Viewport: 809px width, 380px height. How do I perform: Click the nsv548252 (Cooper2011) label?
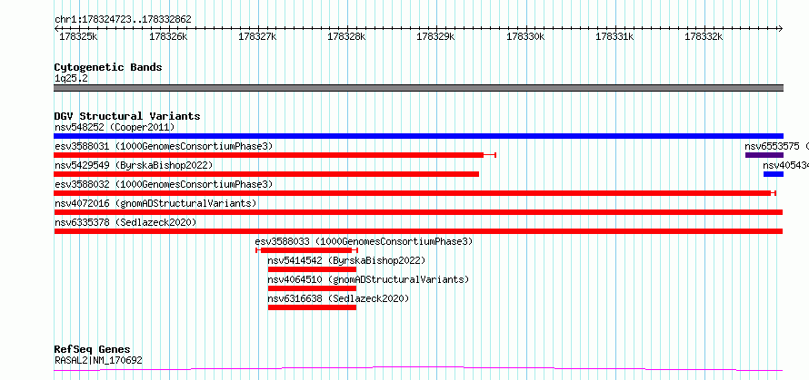115,127
